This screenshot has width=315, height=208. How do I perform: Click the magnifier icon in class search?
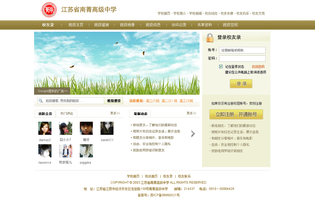tap(41, 101)
